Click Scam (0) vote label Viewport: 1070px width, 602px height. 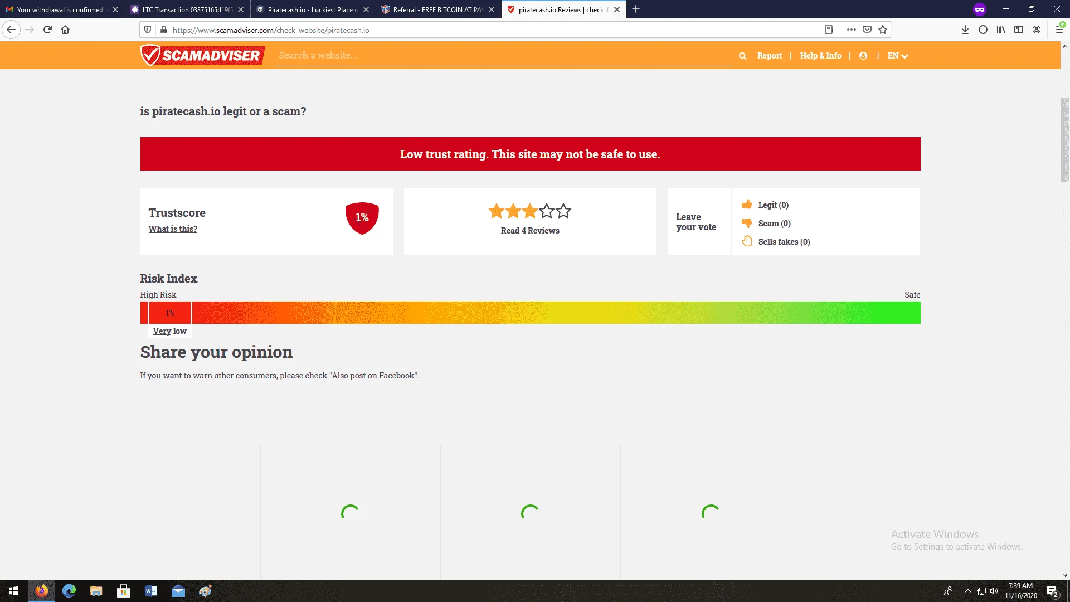coord(775,224)
